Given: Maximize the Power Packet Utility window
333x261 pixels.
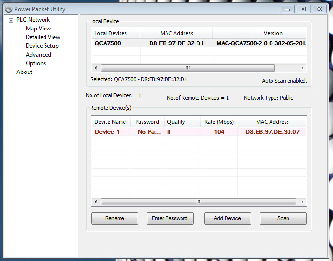Looking at the screenshot, I should [303, 9].
